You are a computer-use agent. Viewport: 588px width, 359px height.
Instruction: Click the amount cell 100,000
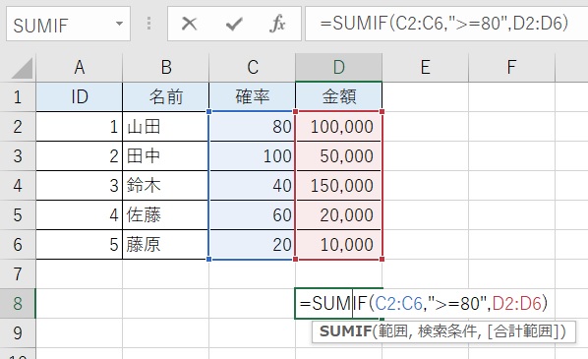tap(338, 127)
